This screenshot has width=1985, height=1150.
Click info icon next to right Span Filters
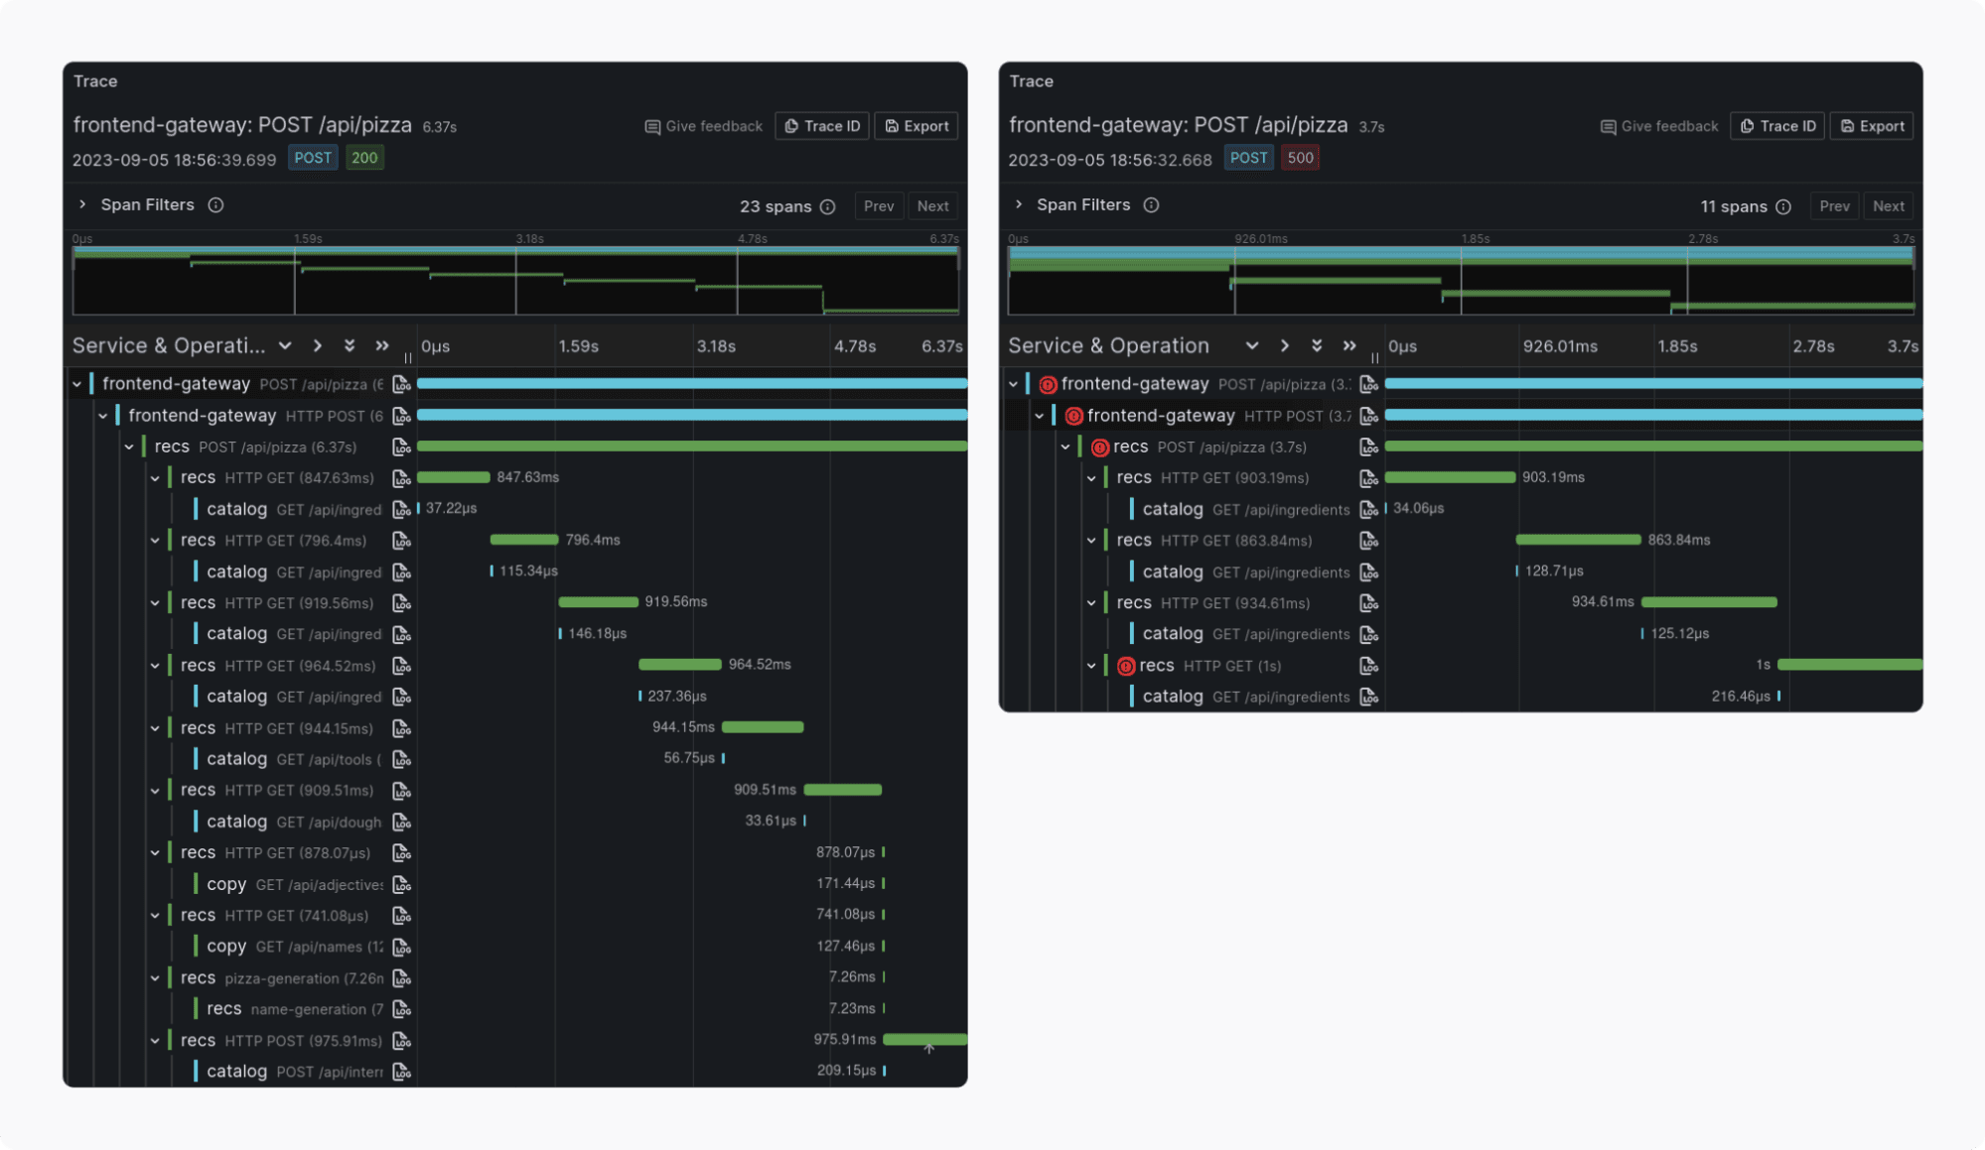(x=1151, y=204)
